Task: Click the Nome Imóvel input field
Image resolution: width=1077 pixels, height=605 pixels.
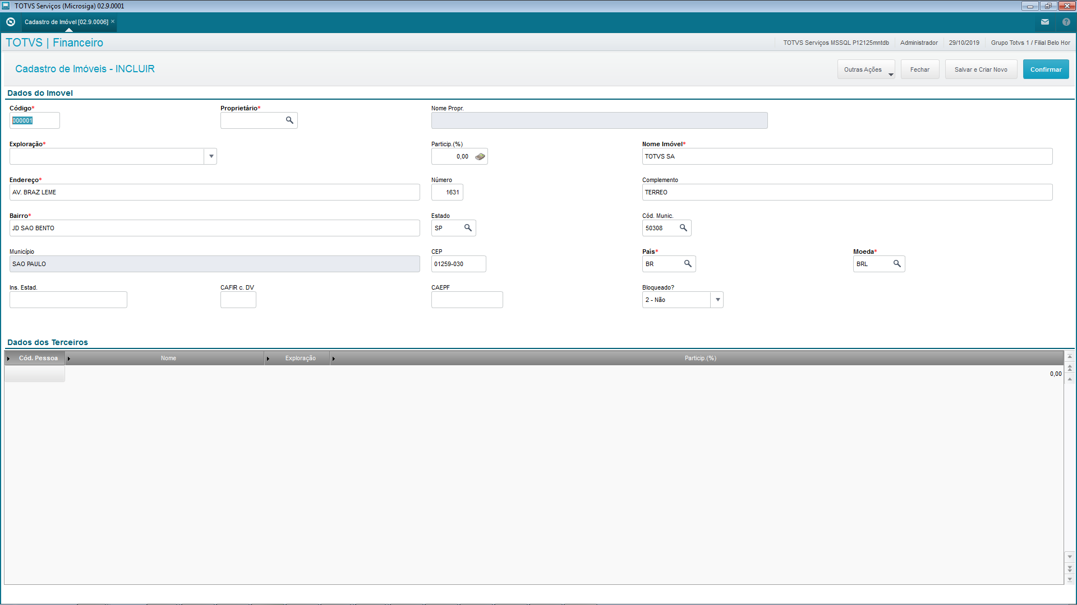Action: point(846,156)
